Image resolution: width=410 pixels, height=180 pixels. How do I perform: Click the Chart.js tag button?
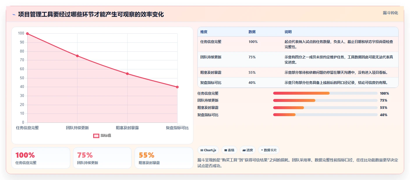point(208,150)
